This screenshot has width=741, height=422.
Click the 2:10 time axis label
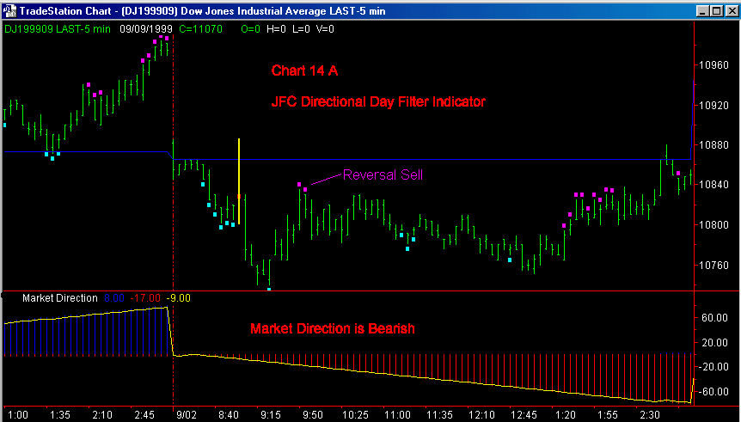click(102, 415)
